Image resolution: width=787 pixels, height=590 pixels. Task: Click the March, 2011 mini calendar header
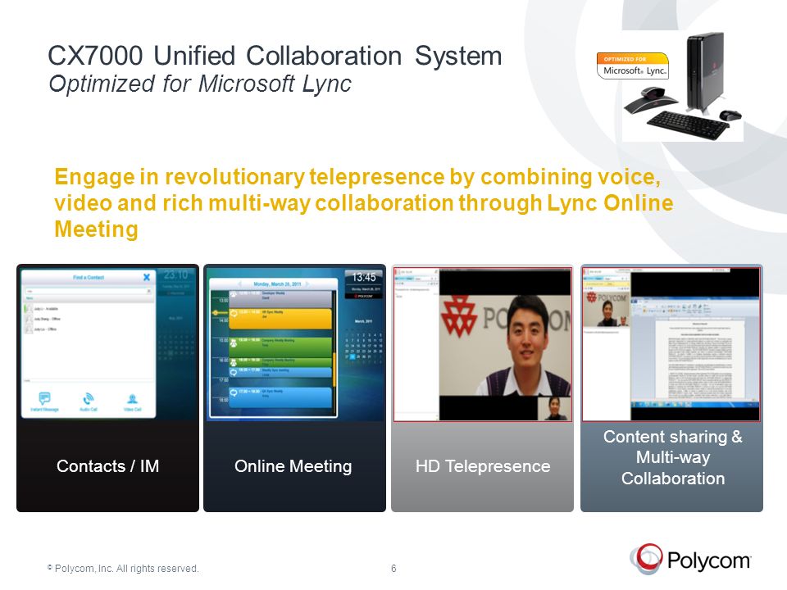[363, 321]
